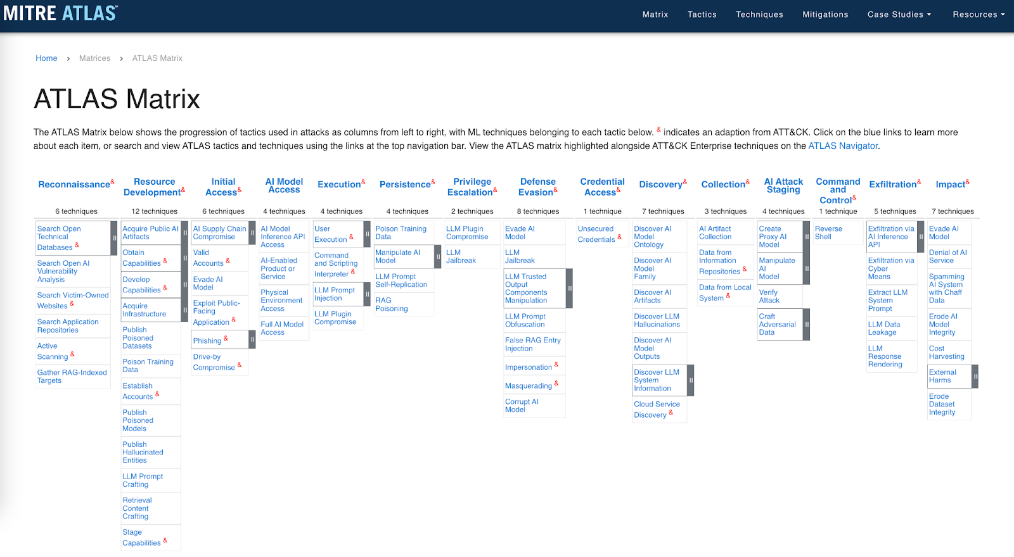The image size is (1014, 557).
Task: Open Spamming AI System with Chaff Data
Action: pyautogui.click(x=946, y=289)
